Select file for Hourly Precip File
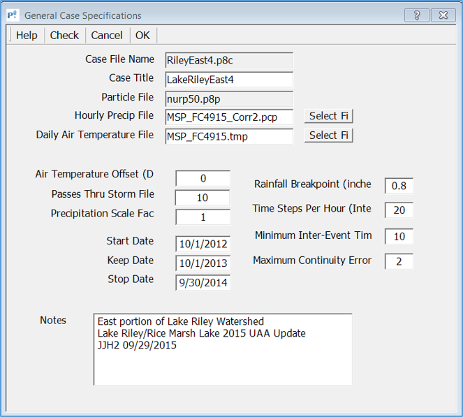463x417 pixels. pos(329,116)
